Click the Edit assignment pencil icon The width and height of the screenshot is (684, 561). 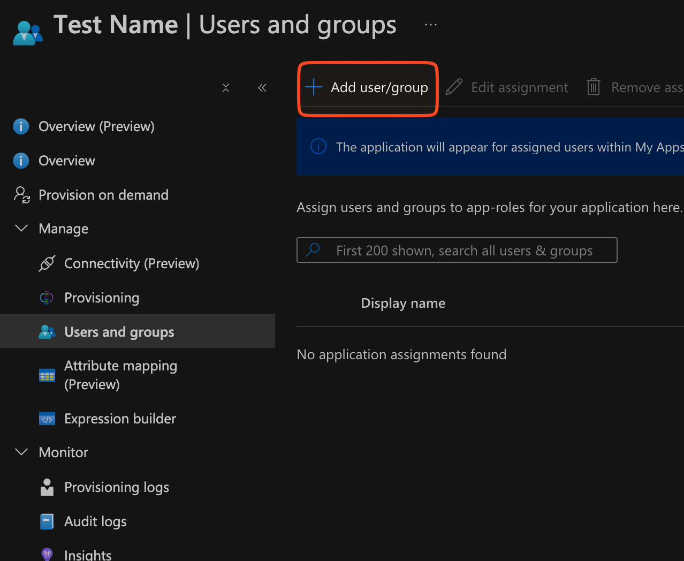pyautogui.click(x=454, y=87)
